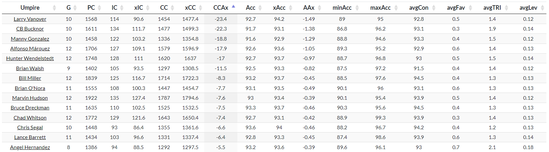Sort table using AAx arrows
This screenshot has height=152, width=549.
pyautogui.click(x=319, y=8)
